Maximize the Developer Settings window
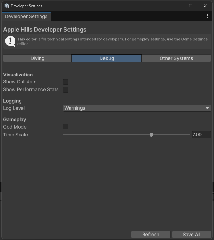The height and width of the screenshot is (240, 214). coord(191,6)
